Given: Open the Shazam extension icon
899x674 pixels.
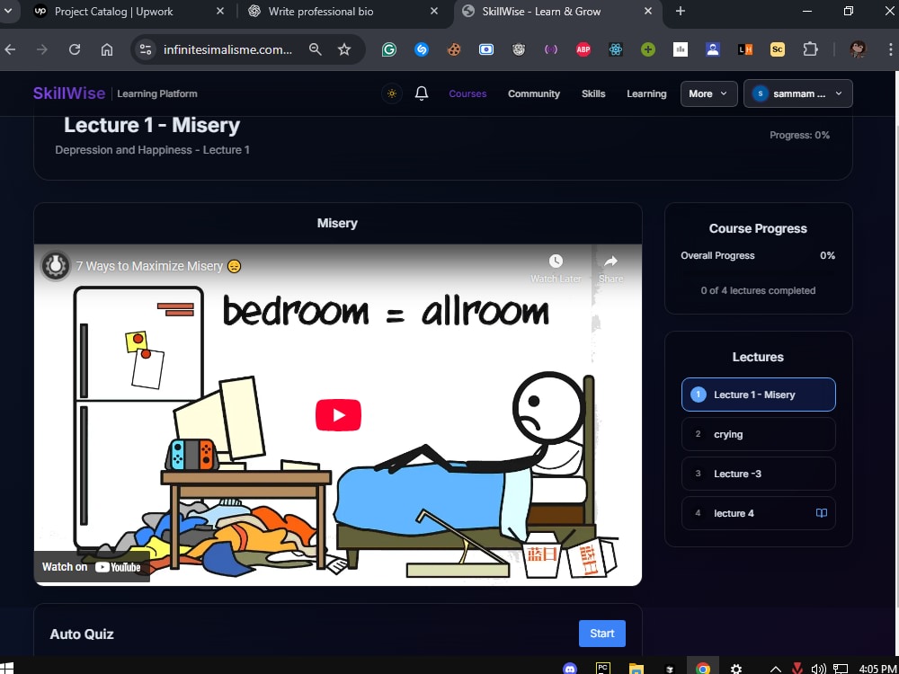Looking at the screenshot, I should click(422, 49).
